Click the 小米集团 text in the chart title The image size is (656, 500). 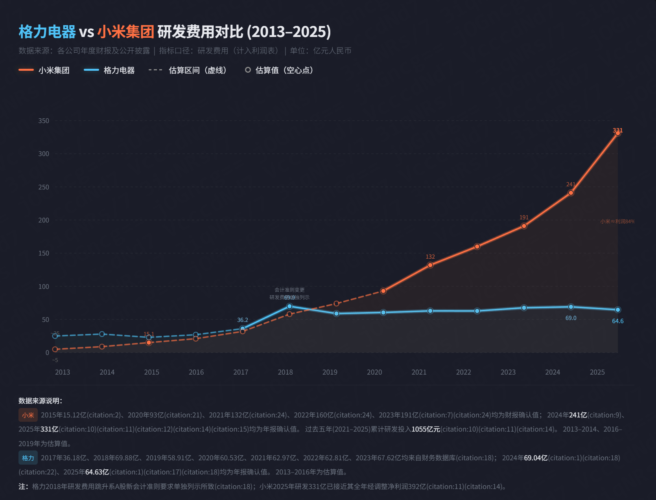pos(126,32)
